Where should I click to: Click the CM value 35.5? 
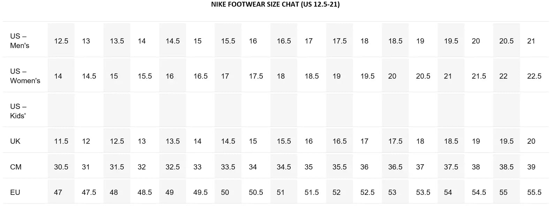[x=339, y=167]
